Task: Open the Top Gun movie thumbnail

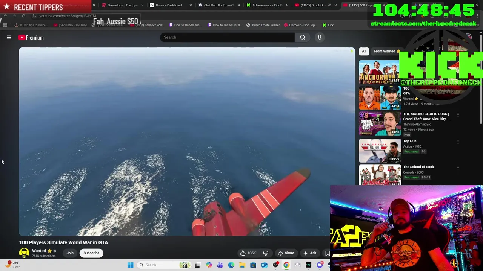Action: click(380, 151)
